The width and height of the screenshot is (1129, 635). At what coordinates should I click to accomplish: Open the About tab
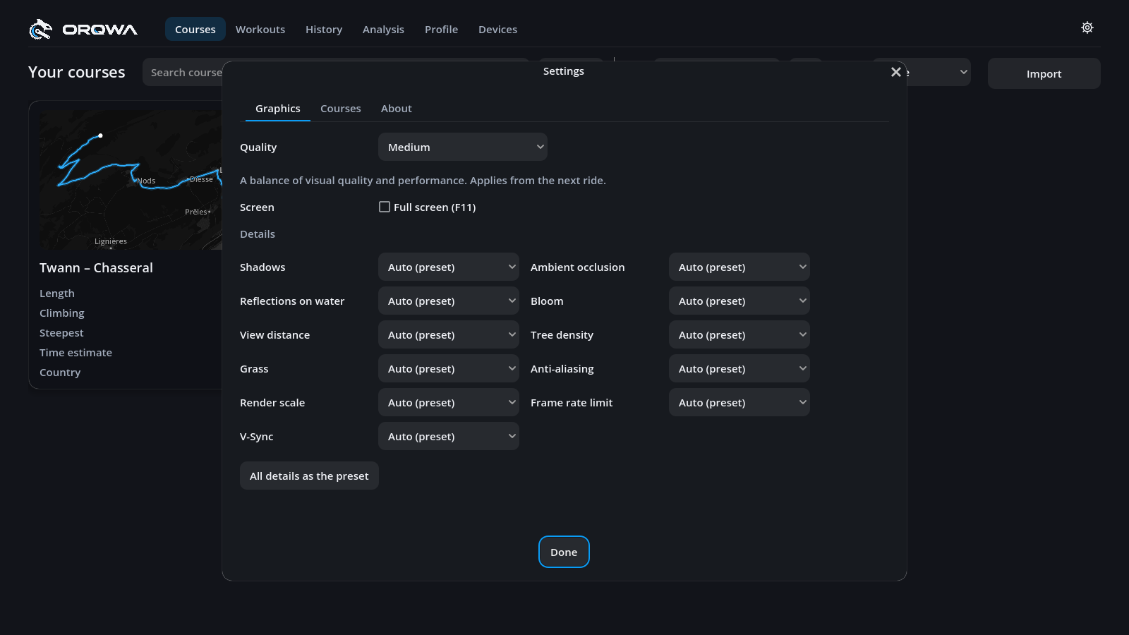(x=397, y=109)
